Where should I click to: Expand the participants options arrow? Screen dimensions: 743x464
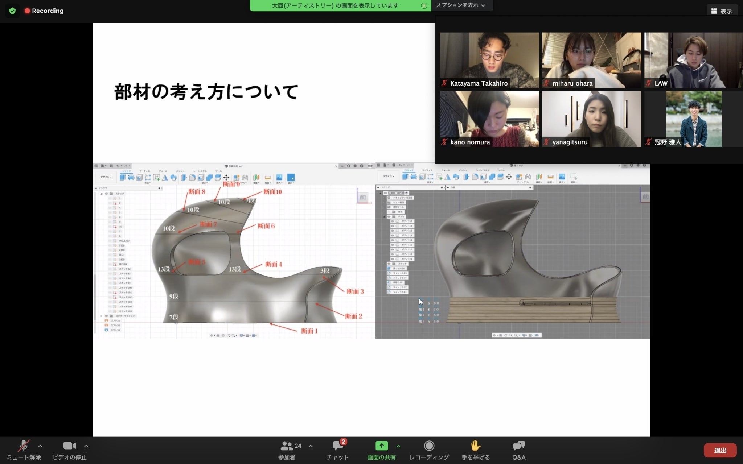(x=311, y=446)
